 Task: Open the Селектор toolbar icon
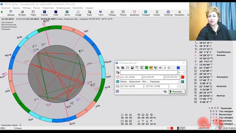tap(168, 13)
